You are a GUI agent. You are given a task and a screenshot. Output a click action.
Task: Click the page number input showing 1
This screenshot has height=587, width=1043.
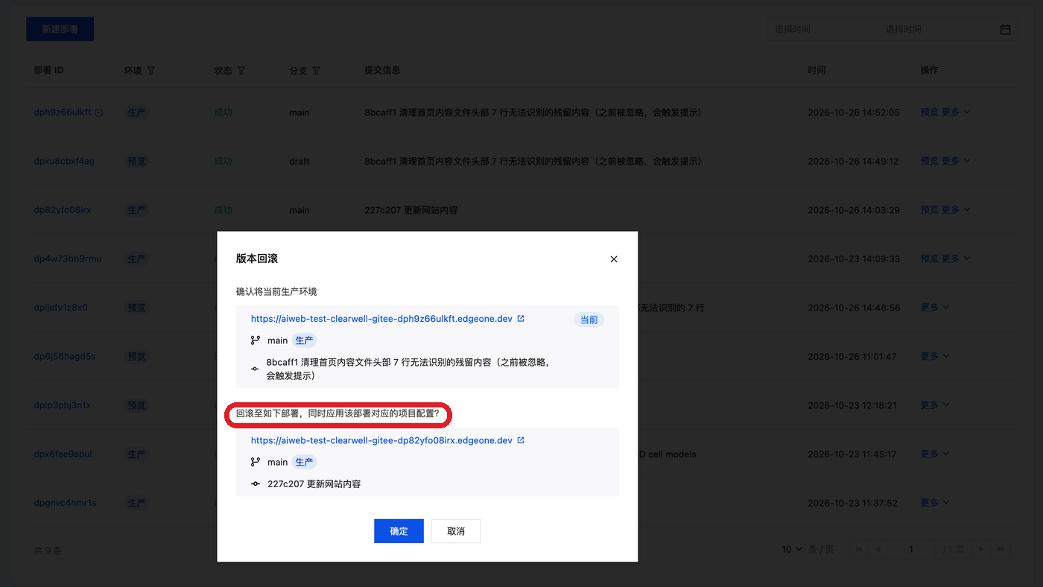pyautogui.click(x=911, y=549)
